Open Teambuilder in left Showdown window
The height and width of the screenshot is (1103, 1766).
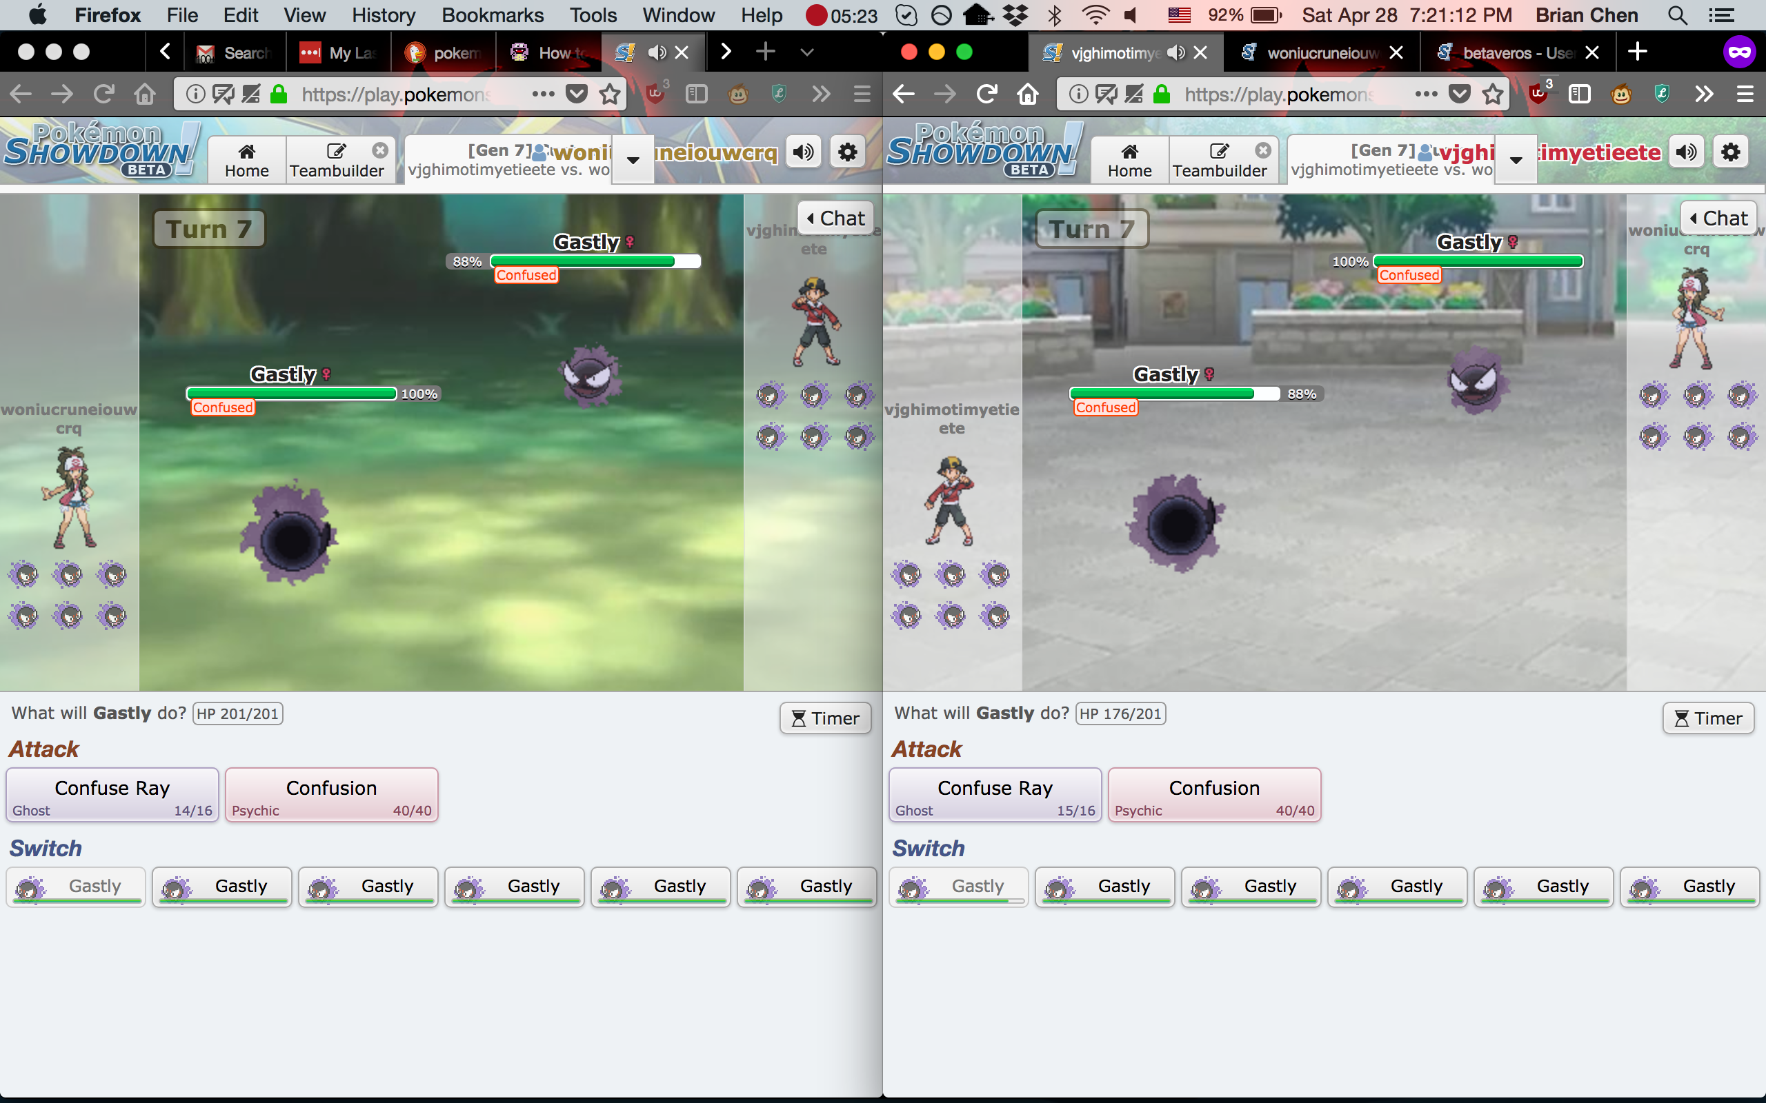coord(337,159)
